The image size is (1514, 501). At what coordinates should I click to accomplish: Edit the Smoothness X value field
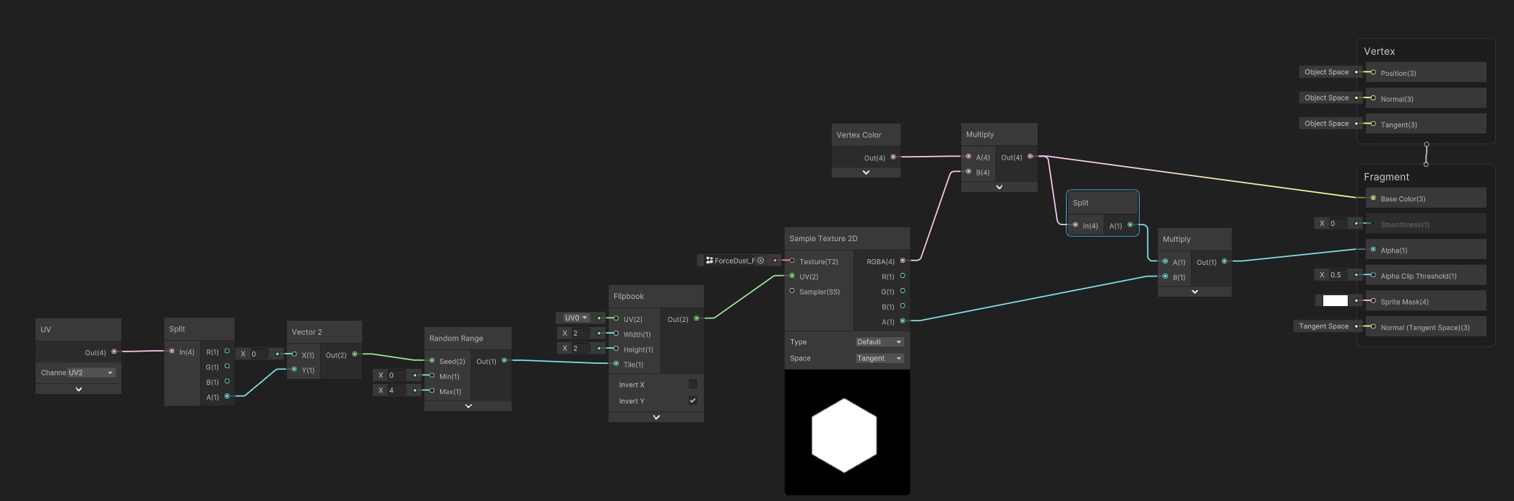(x=1338, y=224)
